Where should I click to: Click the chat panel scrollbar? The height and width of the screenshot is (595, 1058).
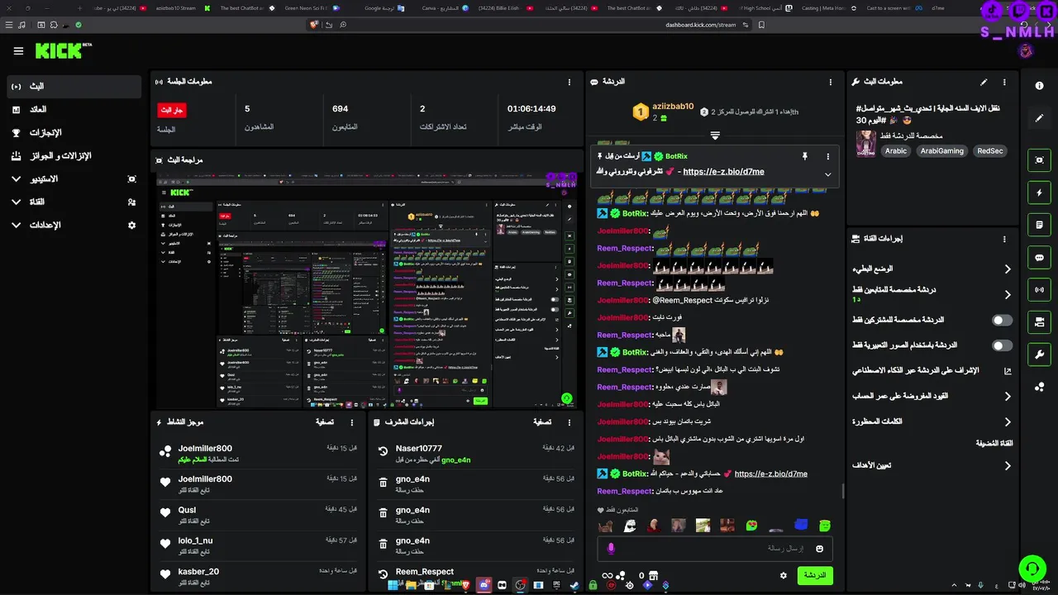pos(842,491)
